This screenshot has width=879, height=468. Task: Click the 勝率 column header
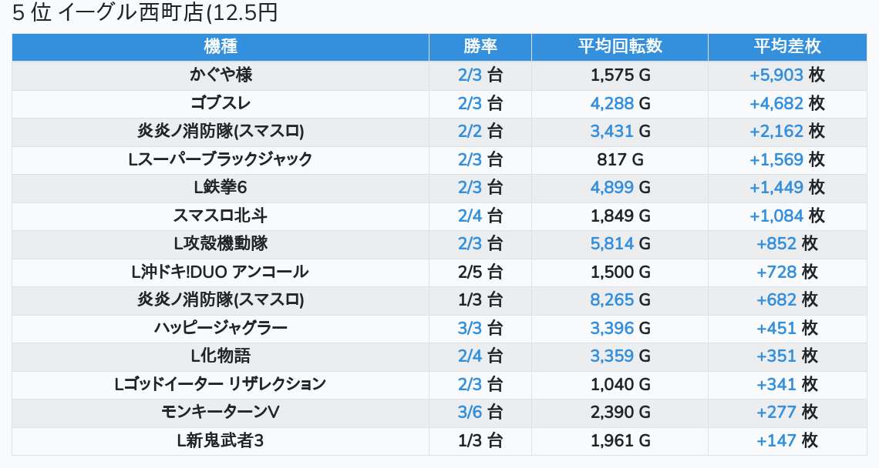pos(480,47)
